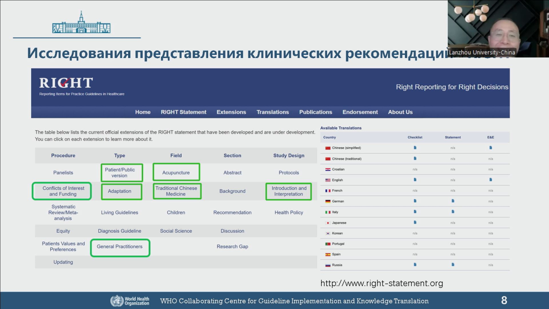Open the General Practitioners extension link
The image size is (549, 309).
pos(119,247)
